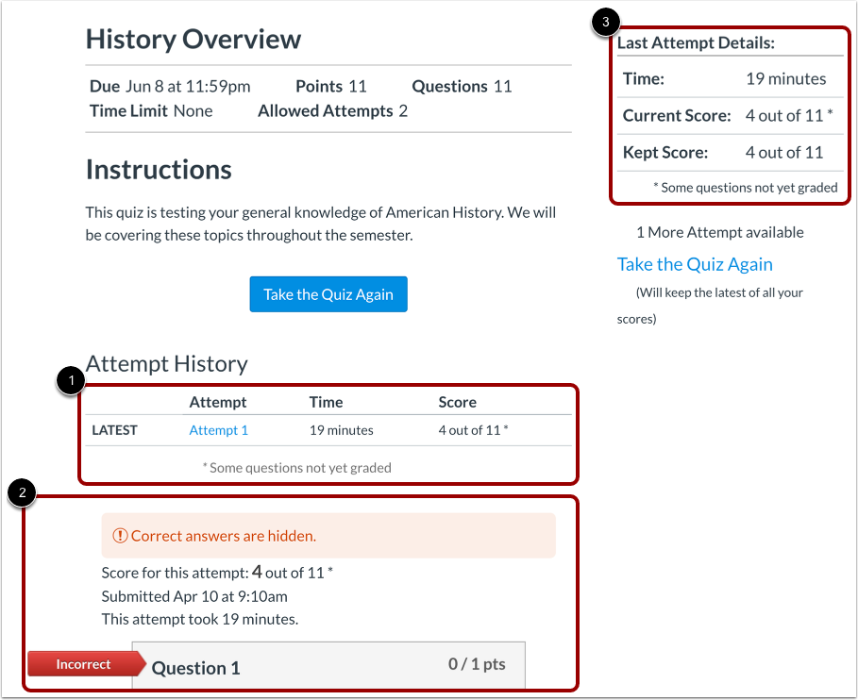Click the Questions value 11

(503, 87)
